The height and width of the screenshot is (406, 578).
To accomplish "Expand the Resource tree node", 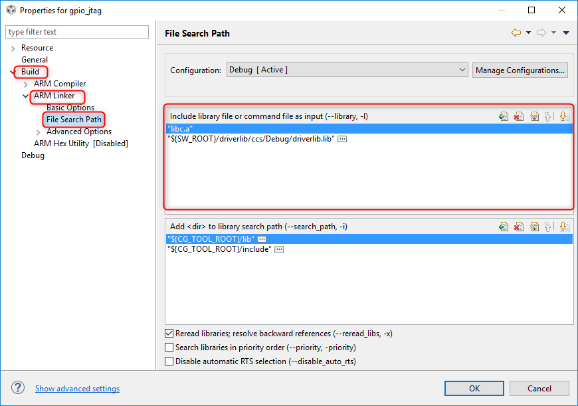I will pos(14,48).
